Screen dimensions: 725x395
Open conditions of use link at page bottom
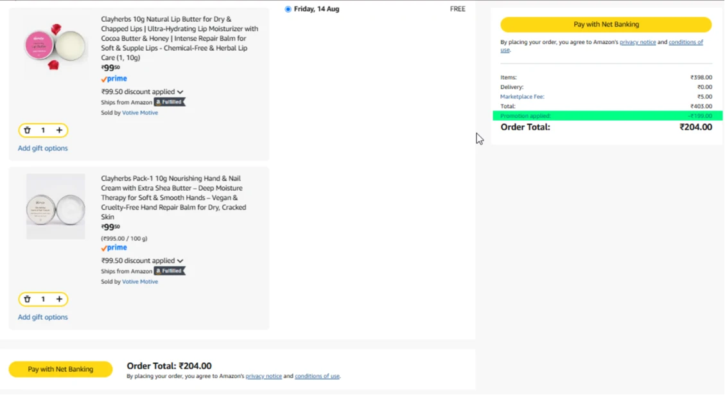[x=317, y=376]
